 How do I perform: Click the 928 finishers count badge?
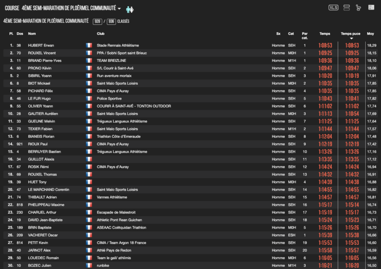pyautogui.click(x=97, y=21)
